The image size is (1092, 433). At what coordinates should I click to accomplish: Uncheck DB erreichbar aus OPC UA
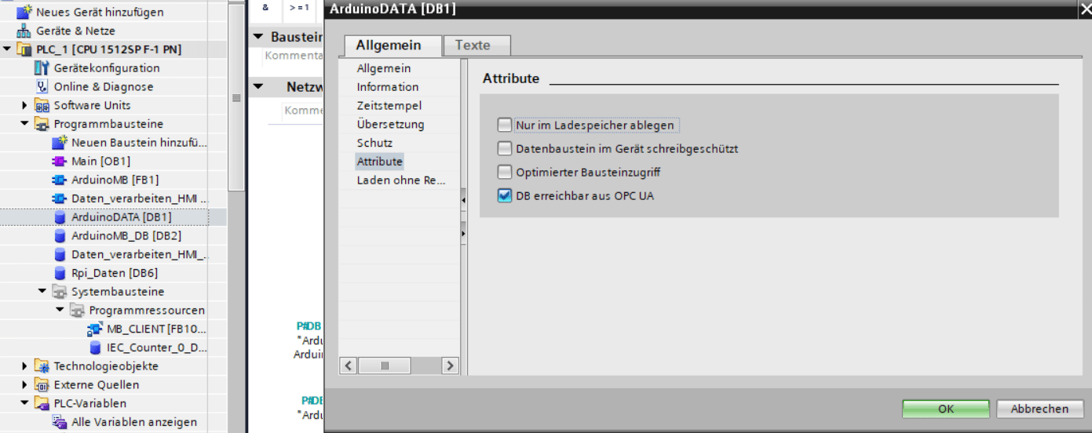(504, 195)
